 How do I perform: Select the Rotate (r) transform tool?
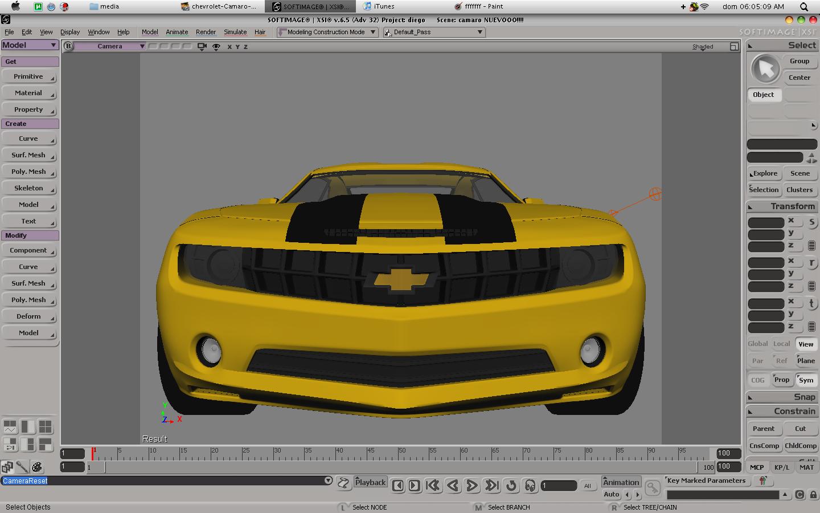point(812,263)
